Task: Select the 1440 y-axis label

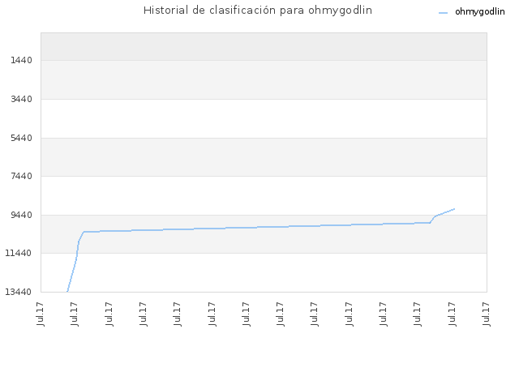Action: coord(22,60)
